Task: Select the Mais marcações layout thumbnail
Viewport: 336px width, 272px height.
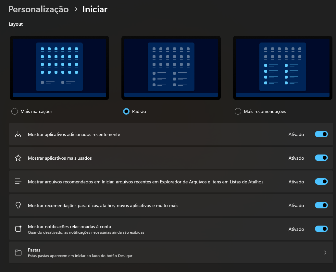Action: tap(59, 68)
